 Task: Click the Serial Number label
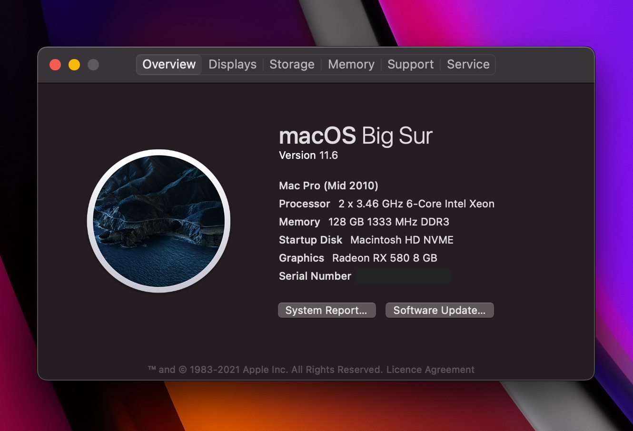click(x=315, y=276)
